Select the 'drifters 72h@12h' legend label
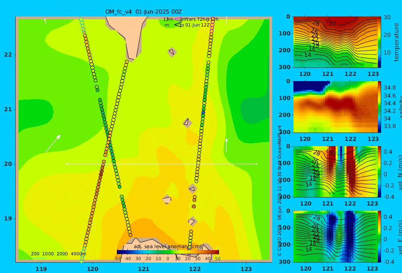 point(199,19)
